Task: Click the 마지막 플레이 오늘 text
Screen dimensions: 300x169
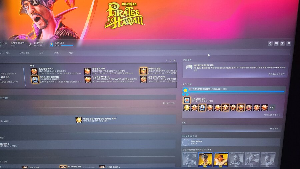Action: [x=17, y=44]
